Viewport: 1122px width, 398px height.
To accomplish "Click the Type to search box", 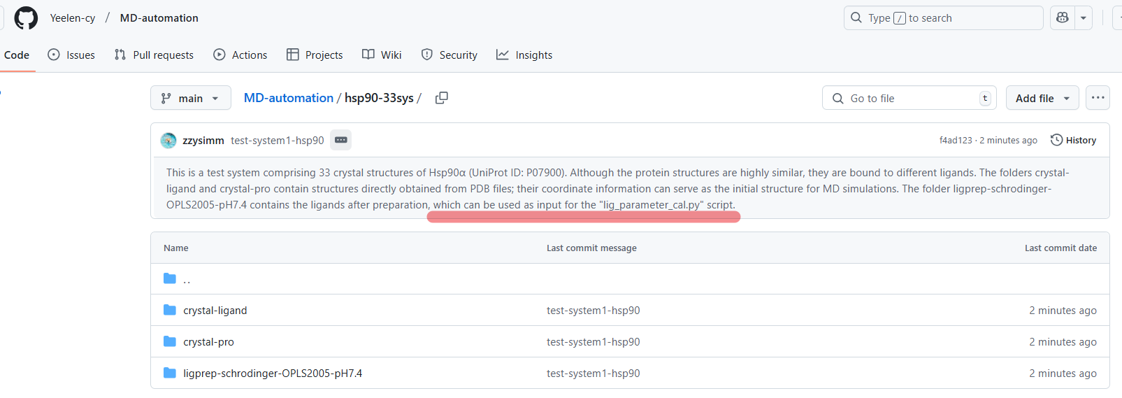I will (943, 18).
